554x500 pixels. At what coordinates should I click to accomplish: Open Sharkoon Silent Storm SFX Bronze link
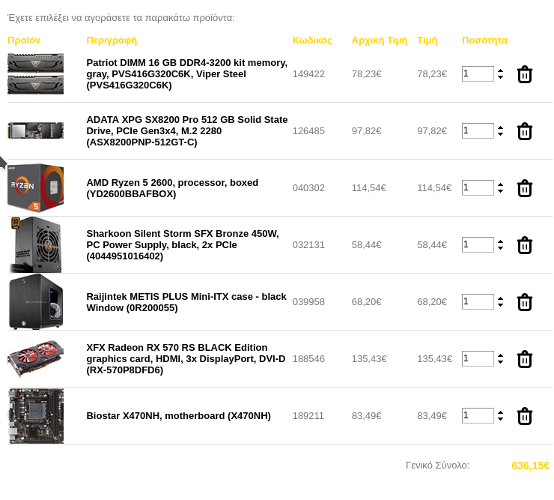[183, 245]
